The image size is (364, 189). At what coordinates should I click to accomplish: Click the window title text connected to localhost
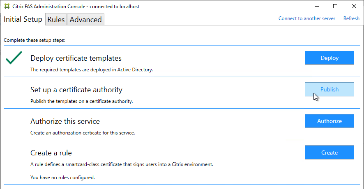tap(115, 7)
